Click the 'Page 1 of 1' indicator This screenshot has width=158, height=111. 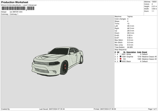(152, 109)
